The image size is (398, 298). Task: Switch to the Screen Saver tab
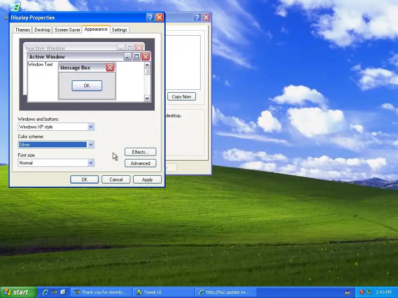click(67, 29)
